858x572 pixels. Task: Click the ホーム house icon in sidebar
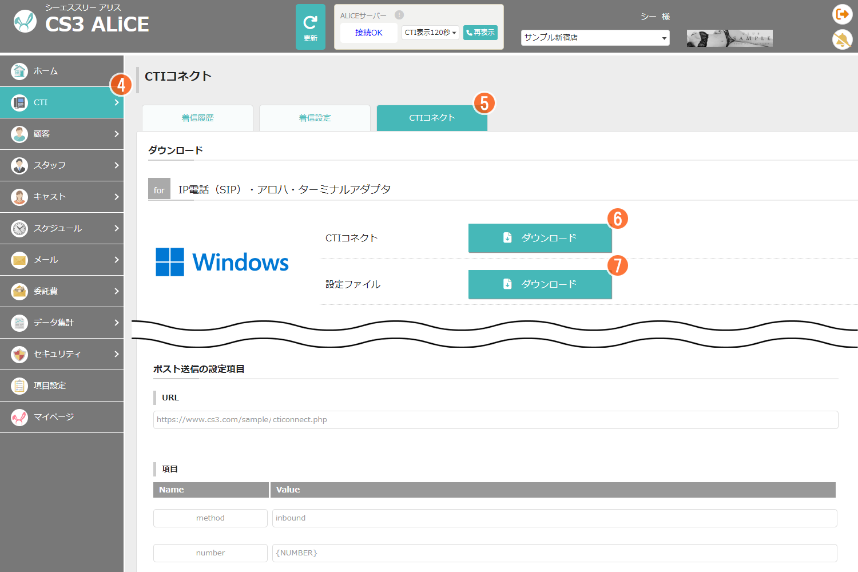[19, 71]
